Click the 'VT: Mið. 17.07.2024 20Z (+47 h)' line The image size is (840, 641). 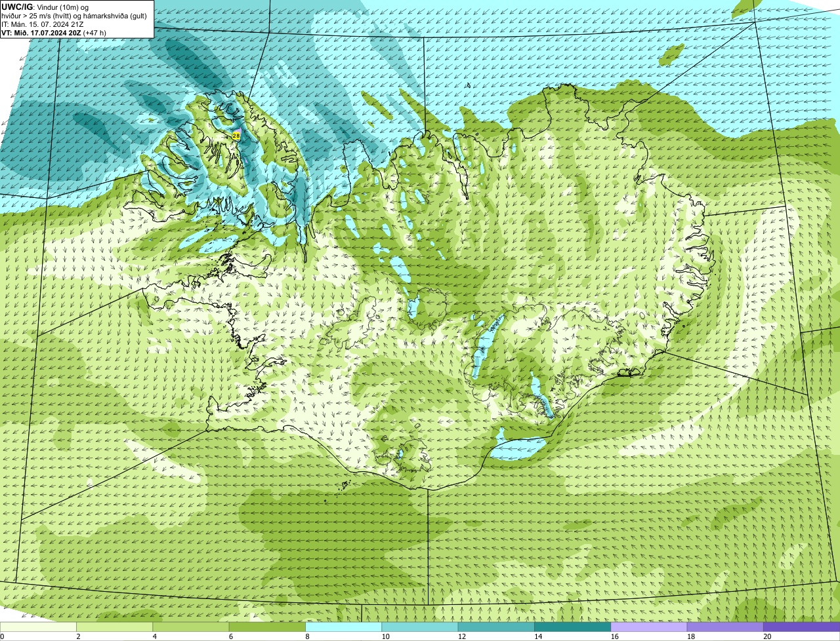tap(54, 33)
